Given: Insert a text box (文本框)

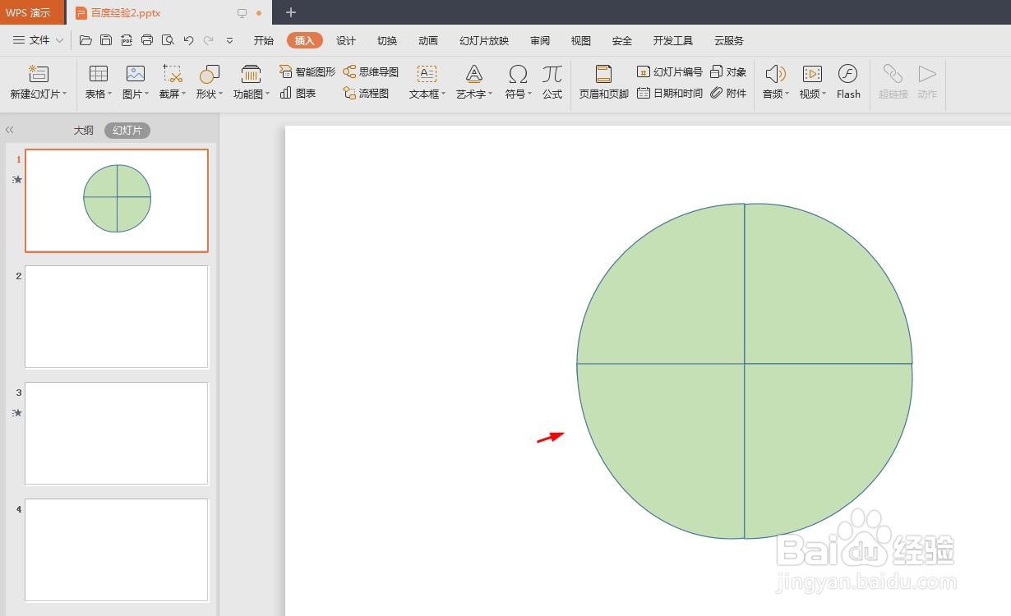Looking at the screenshot, I should coord(427,82).
